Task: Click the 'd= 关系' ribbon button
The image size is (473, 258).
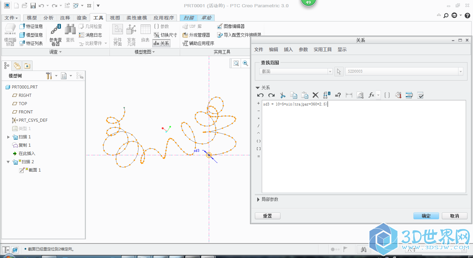Action: (161, 43)
